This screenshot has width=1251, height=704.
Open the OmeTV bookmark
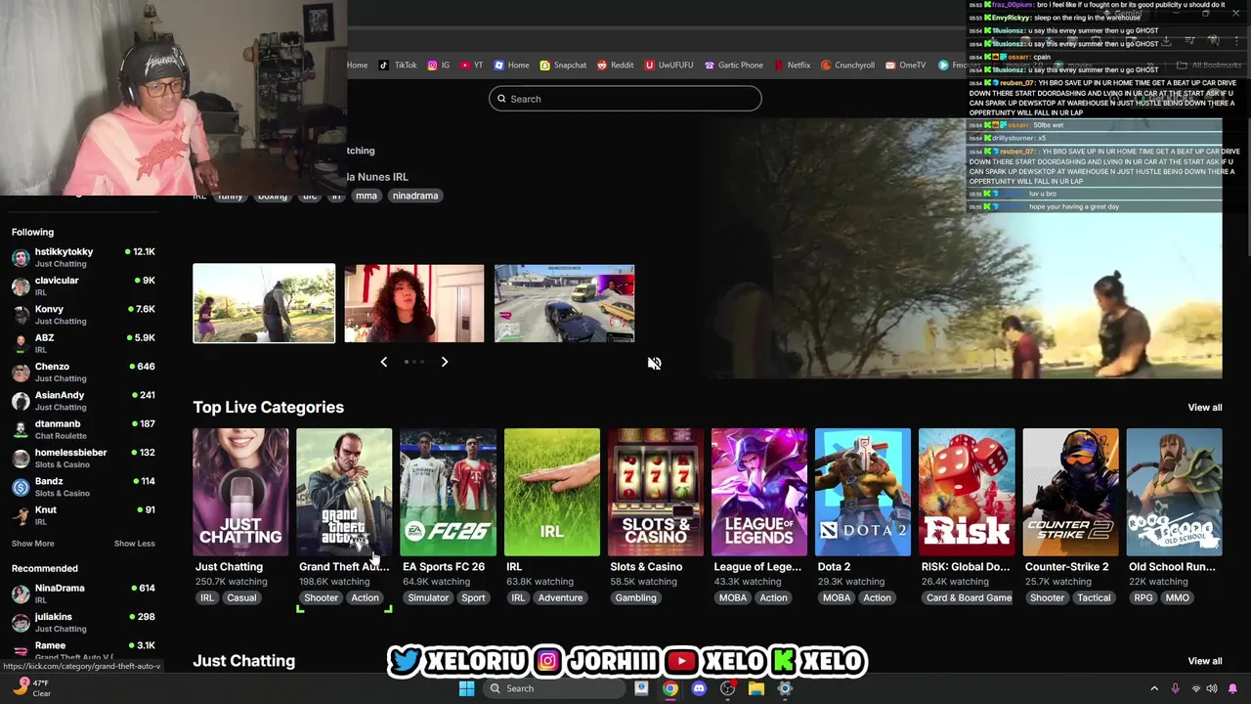pos(905,66)
